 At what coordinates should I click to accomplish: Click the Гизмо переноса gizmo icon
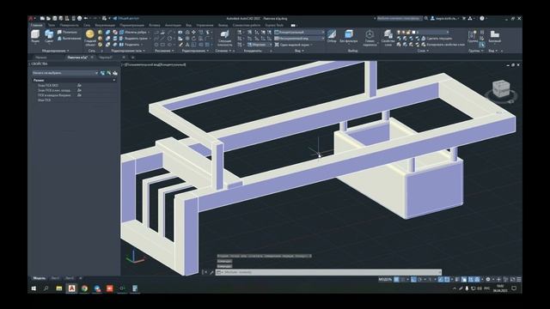[370, 38]
